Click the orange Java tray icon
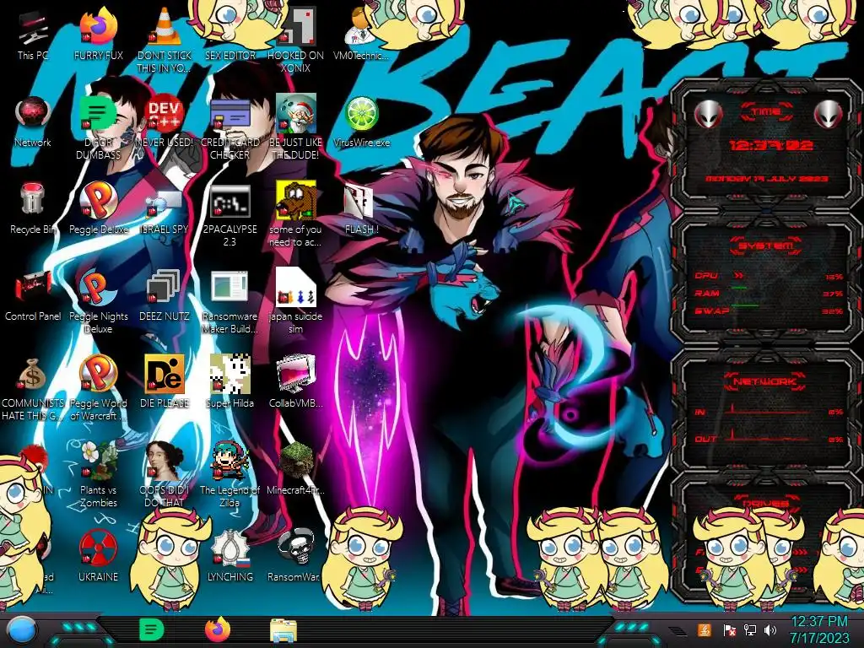The height and width of the screenshot is (648, 864). click(x=705, y=629)
